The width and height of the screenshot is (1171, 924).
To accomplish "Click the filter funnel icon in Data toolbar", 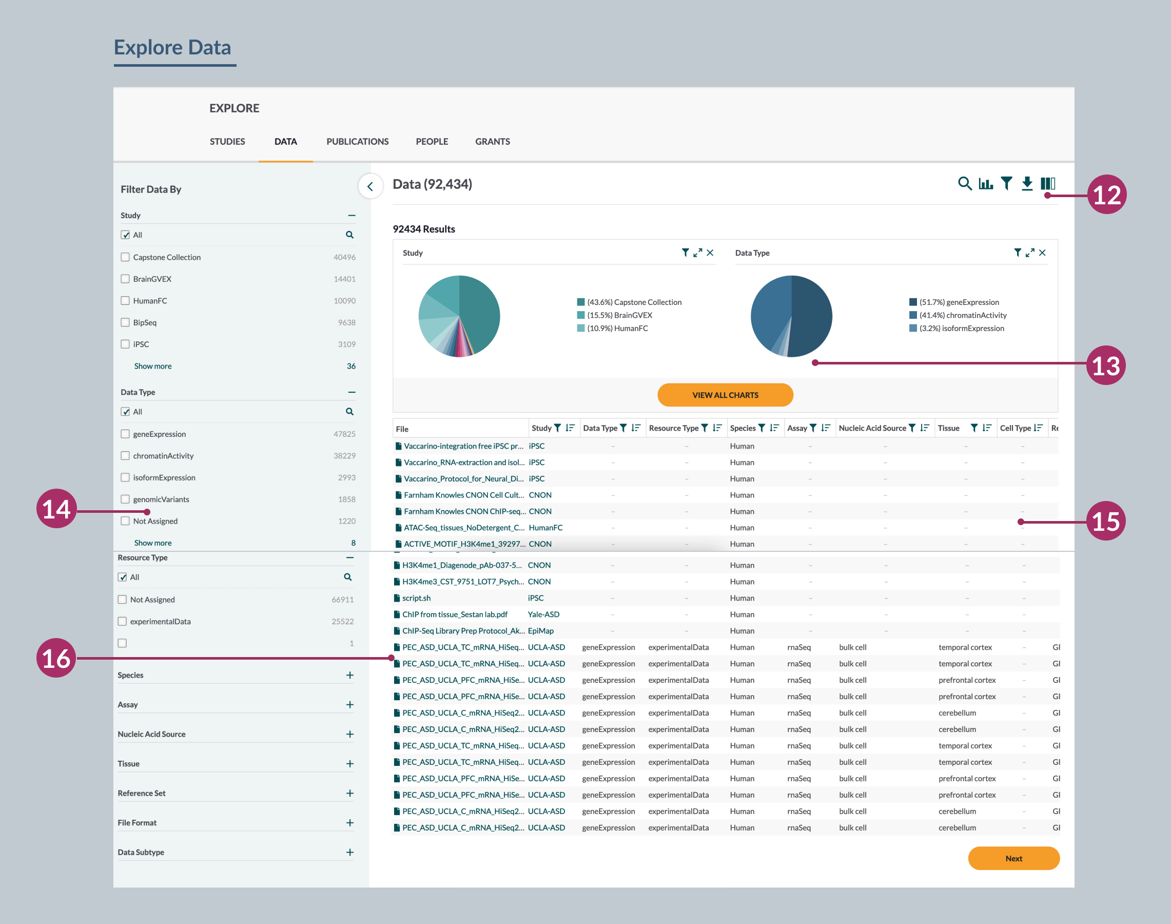I will click(1006, 183).
